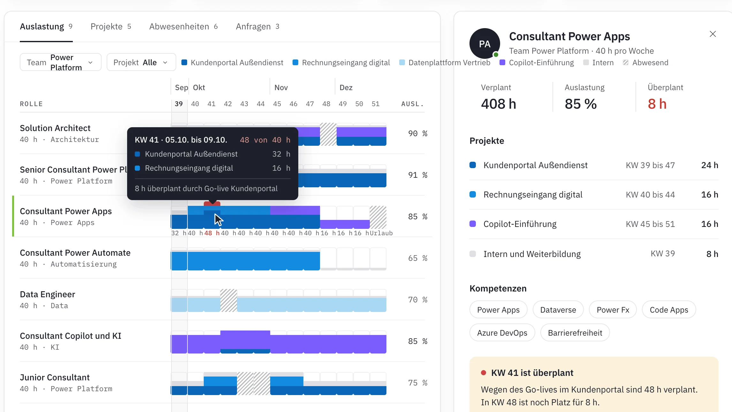This screenshot has height=412, width=732.
Task: Click the Barrierefreiheit competency chip
Action: (575, 333)
